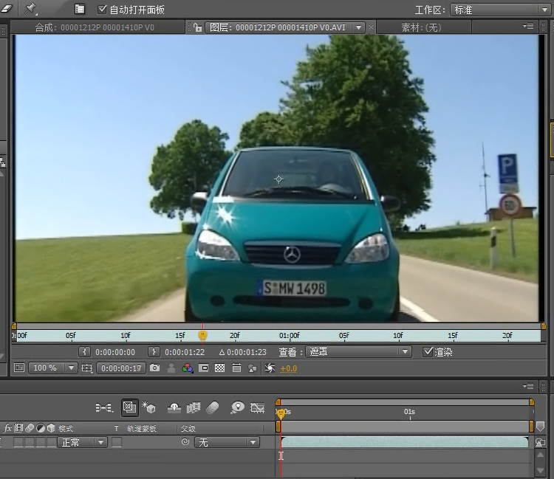This screenshot has width=554, height=479.
Task: Toggle the panels icon beside 自动打开面板
Action: coord(80,9)
